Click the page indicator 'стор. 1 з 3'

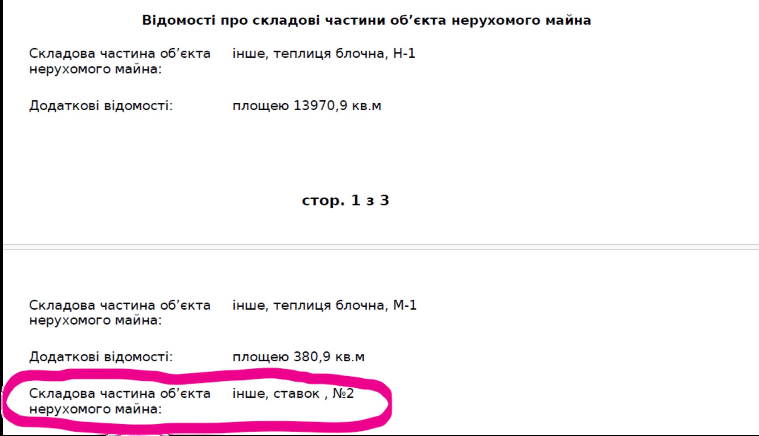coord(345,200)
